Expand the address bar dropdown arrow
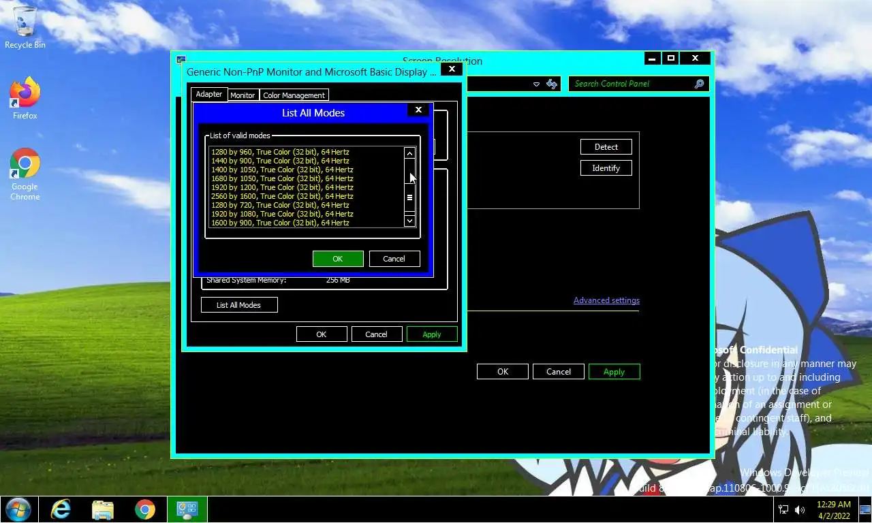 (x=536, y=84)
